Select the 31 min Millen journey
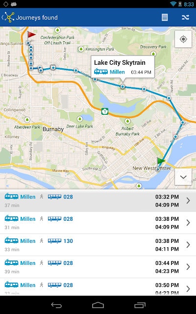Screen dimensions: 196x314 tap(98, 223)
